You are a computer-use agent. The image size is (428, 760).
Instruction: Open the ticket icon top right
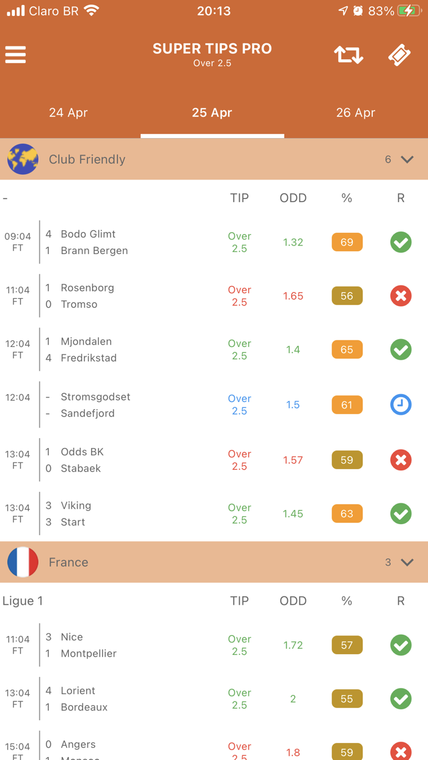(x=400, y=54)
